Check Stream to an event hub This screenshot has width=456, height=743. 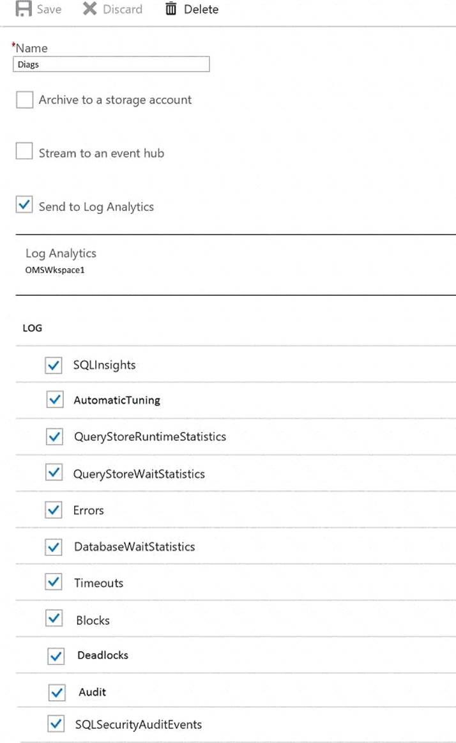(24, 152)
